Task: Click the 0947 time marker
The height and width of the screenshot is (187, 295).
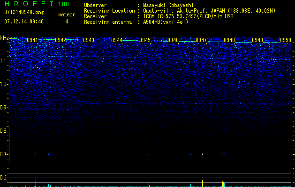Action: pyautogui.click(x=201, y=40)
